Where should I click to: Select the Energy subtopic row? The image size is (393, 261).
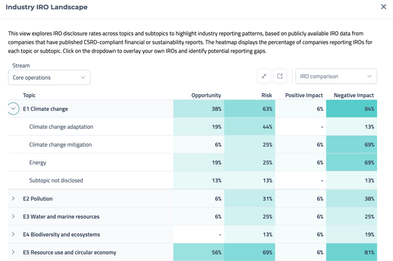38,163
